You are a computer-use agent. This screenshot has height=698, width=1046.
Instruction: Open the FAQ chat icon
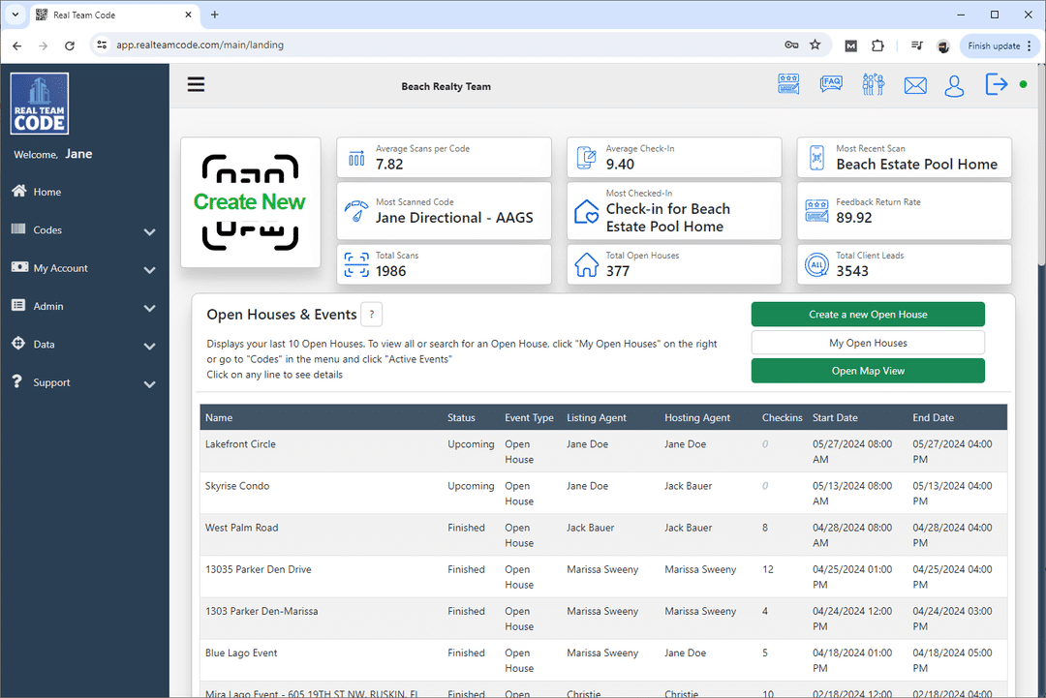point(830,83)
